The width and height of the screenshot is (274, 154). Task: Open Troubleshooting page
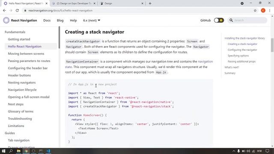tap(20, 118)
